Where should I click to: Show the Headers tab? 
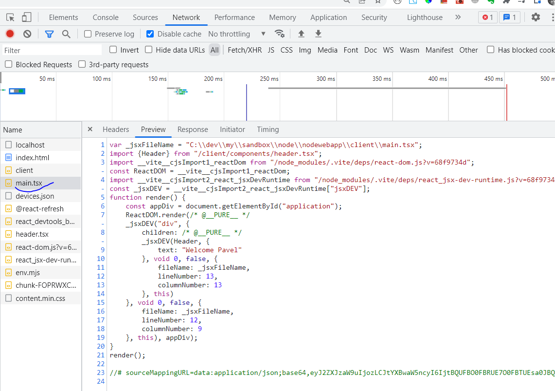116,130
